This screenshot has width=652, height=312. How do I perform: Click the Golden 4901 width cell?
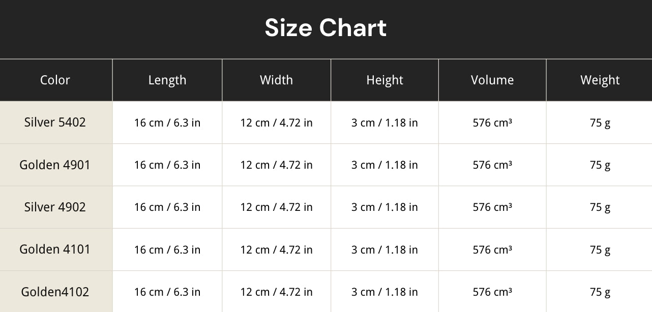[276, 165]
